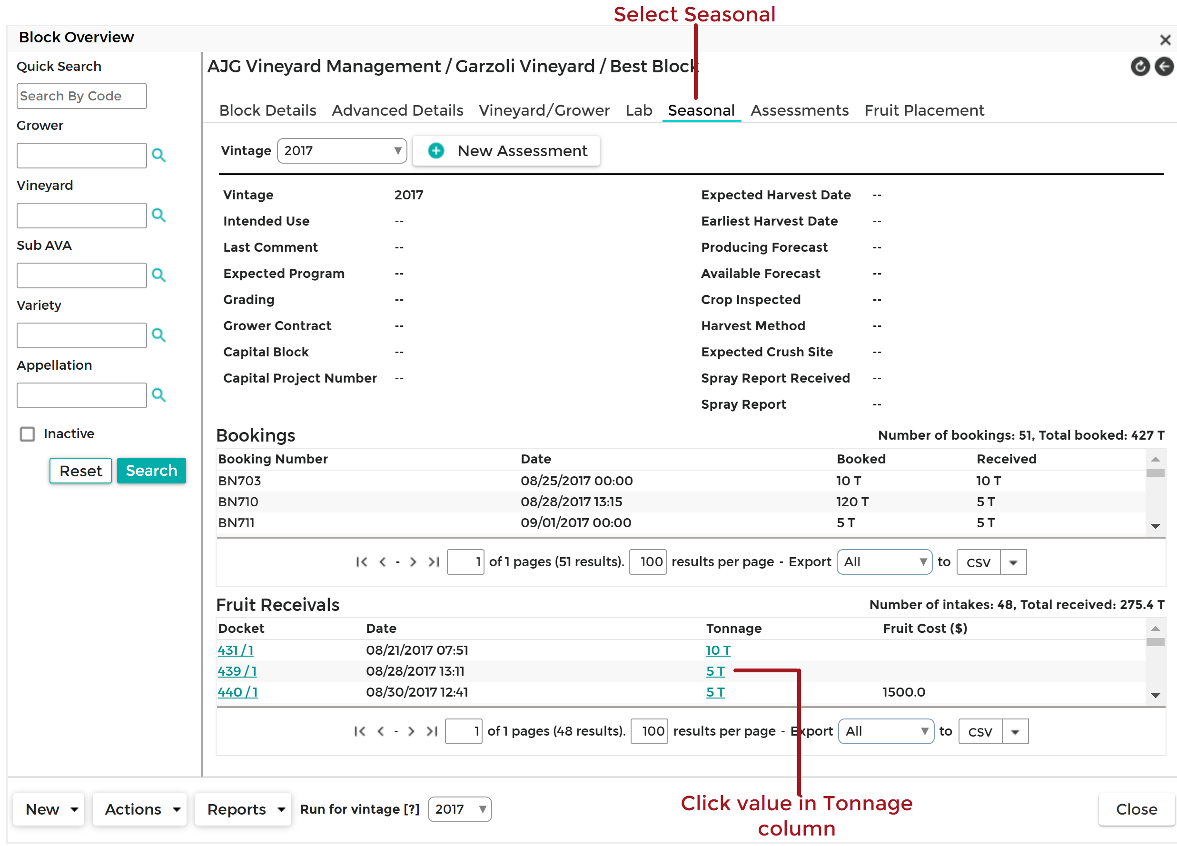Click the refresh icon at top right

tap(1139, 67)
